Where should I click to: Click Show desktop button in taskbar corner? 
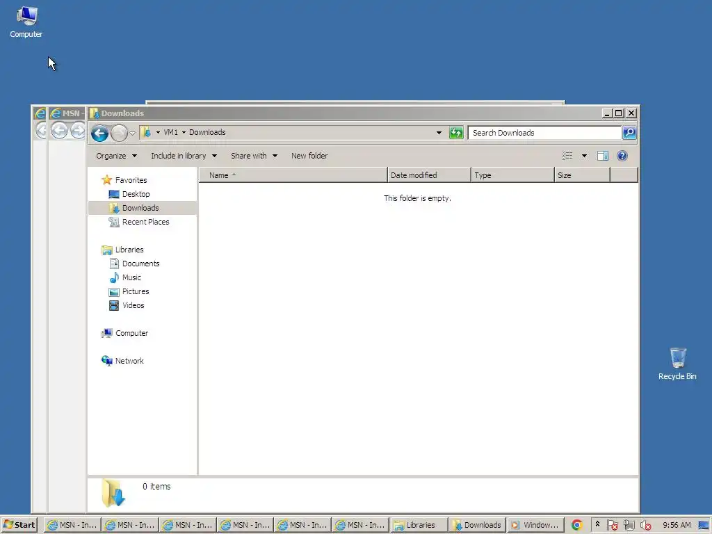[704, 526]
